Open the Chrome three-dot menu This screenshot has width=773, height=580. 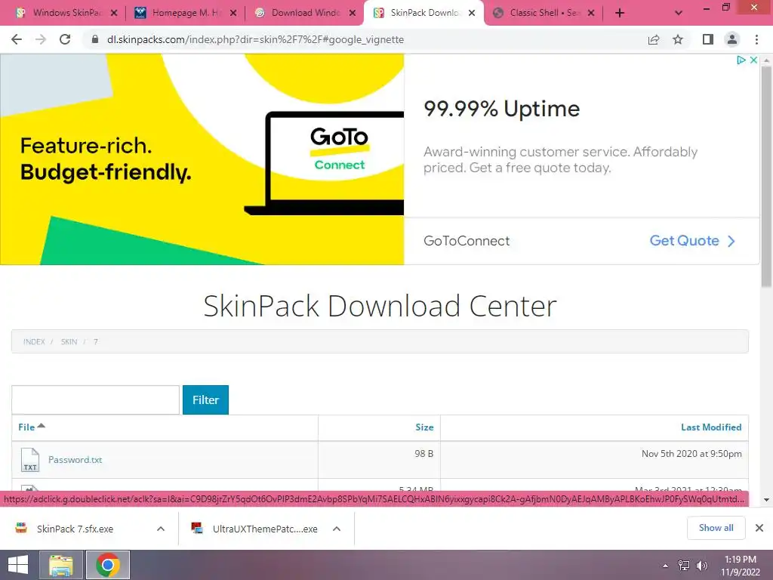pos(756,39)
